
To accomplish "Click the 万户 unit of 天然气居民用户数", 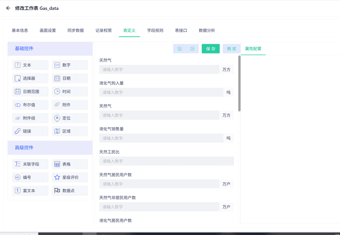I will tap(226, 184).
